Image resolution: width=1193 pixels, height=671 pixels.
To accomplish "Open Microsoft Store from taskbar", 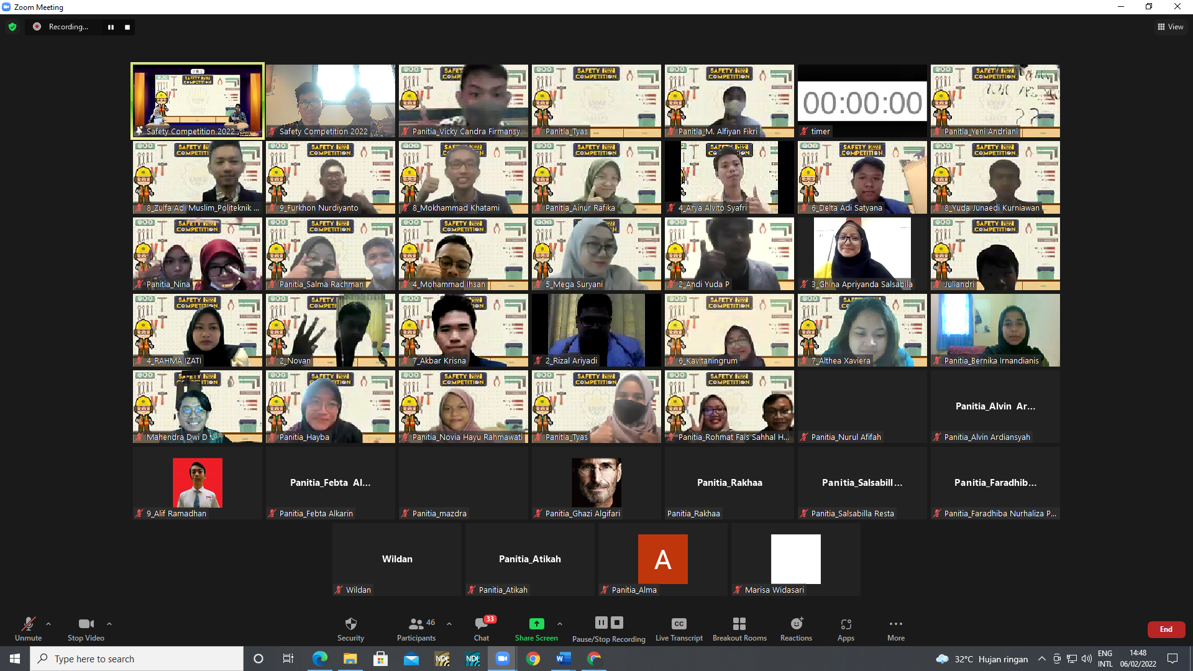I will (x=380, y=659).
